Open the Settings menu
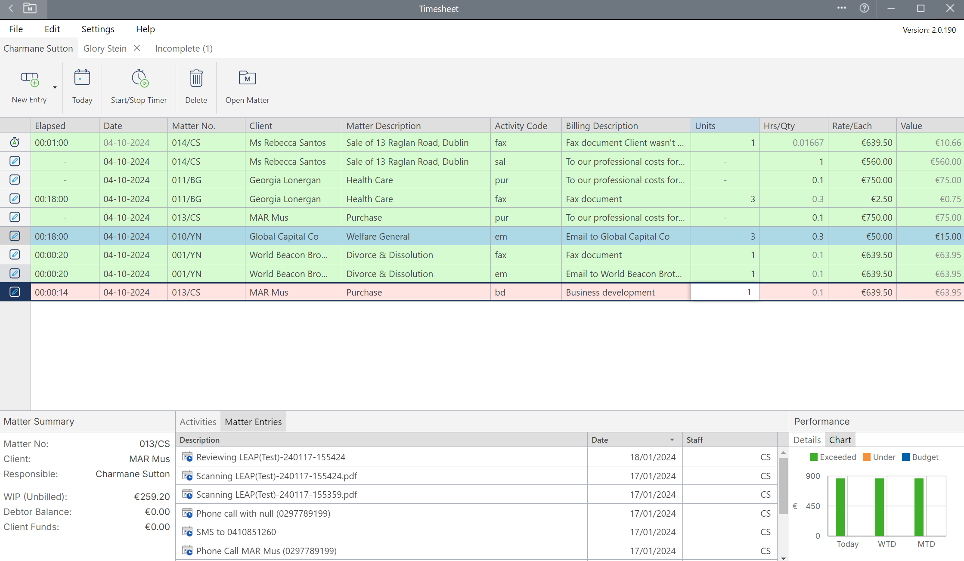This screenshot has width=964, height=561. click(98, 29)
